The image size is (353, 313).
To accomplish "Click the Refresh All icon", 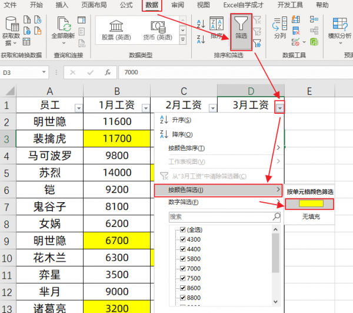I will [x=64, y=24].
